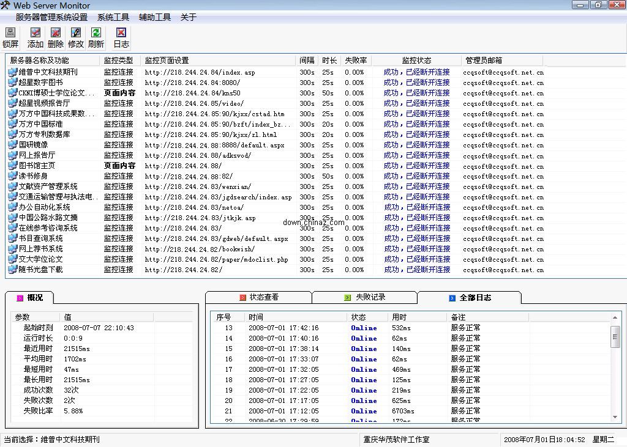This screenshot has height=447, width=627.
Task: Select log entry 2008-07-01 17:12:05
Action: pos(283,411)
